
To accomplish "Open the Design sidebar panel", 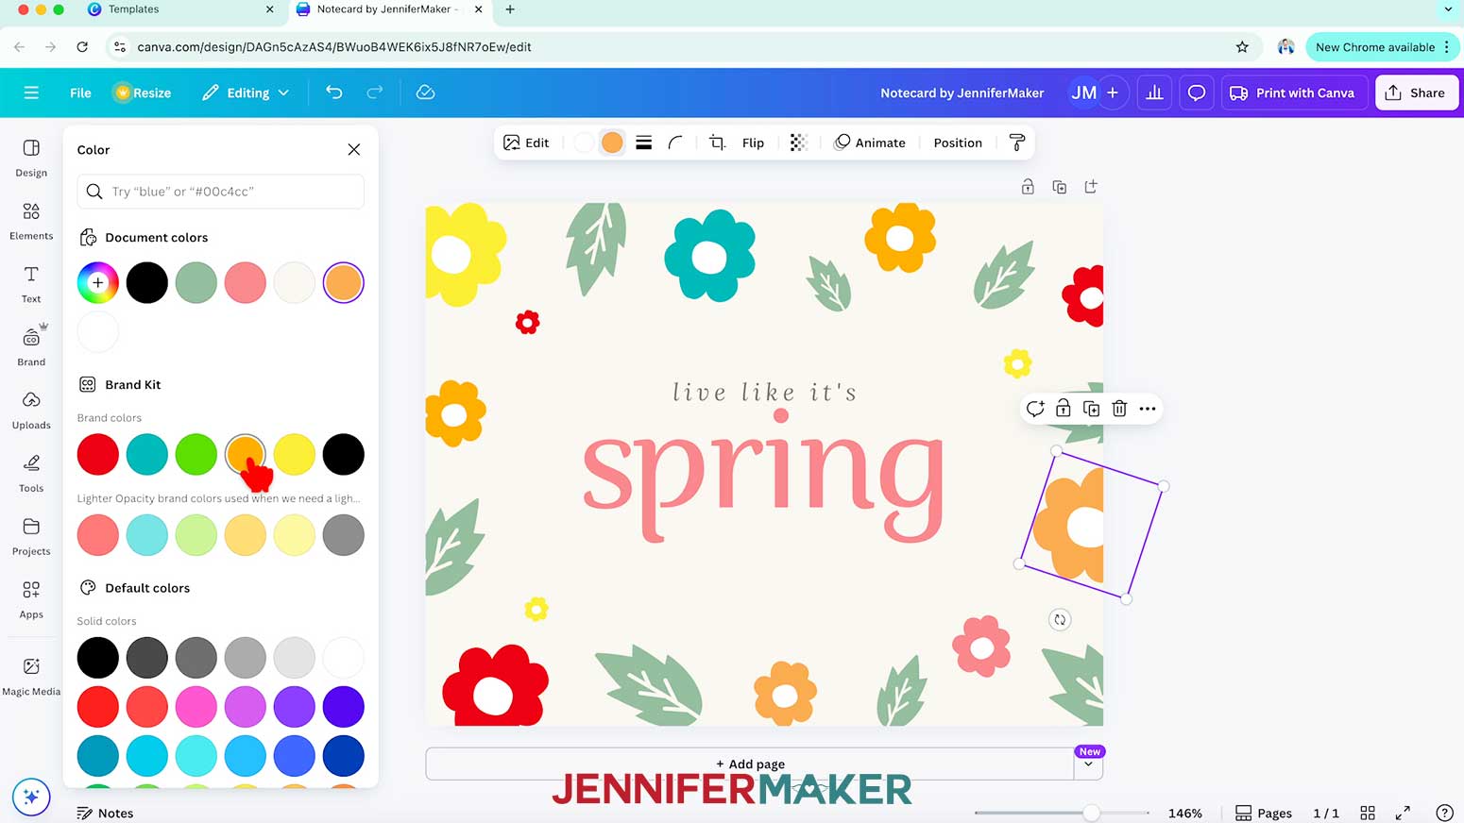I will (31, 158).
